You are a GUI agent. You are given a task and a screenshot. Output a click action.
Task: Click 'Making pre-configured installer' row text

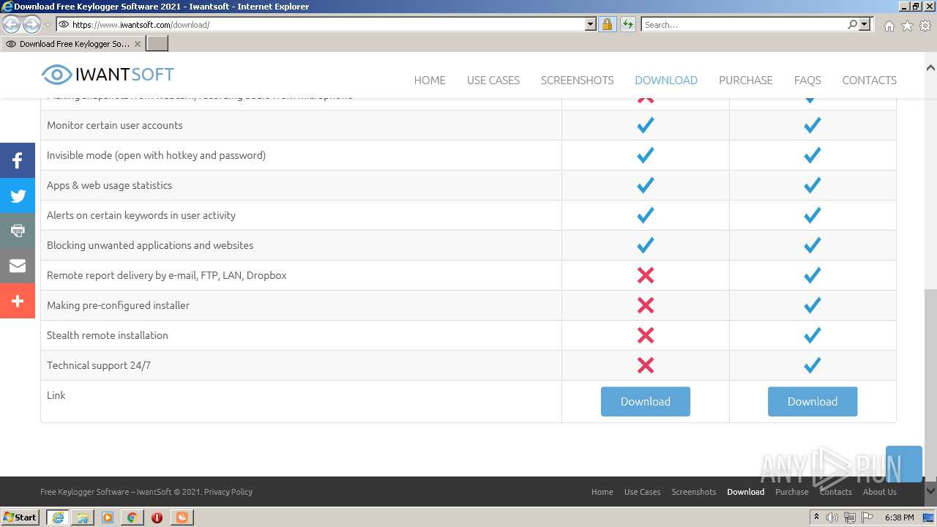(119, 305)
